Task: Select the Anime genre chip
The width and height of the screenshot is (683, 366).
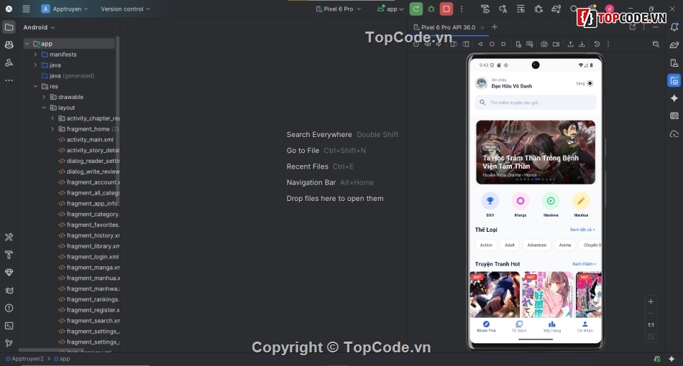Action: [565, 245]
